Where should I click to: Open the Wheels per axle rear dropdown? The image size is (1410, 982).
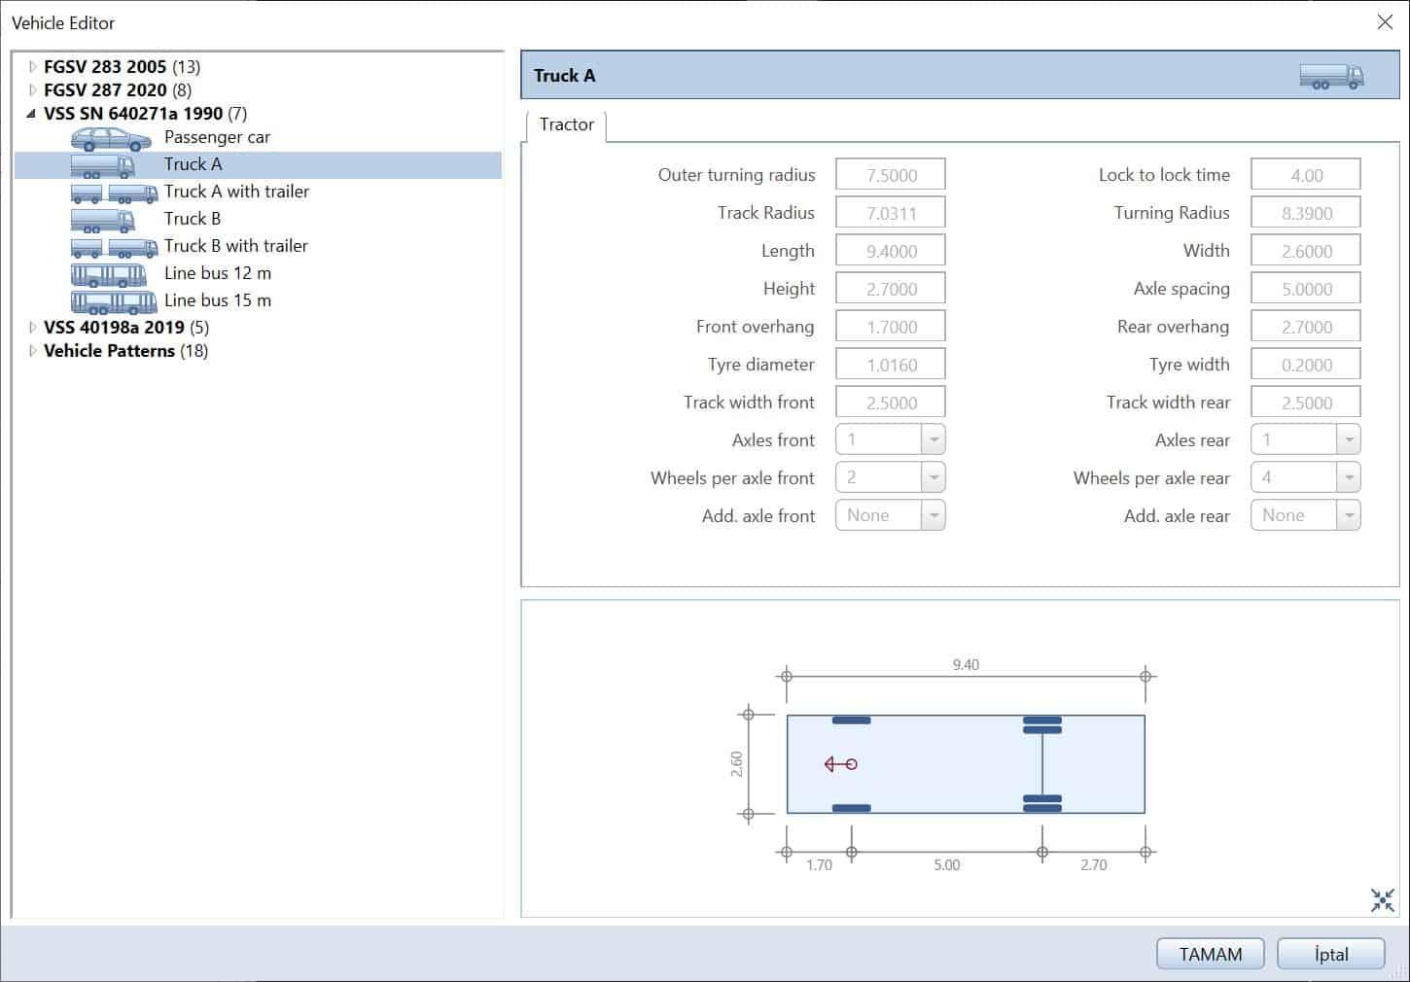1348,478
